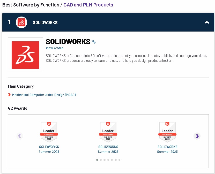Select the seventh carousel page dot
Screen dimensions: 215x174
click(x=120, y=160)
